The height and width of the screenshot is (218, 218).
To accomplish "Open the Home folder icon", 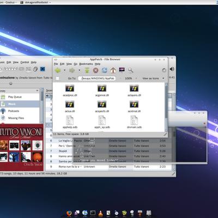I will 113,70.
